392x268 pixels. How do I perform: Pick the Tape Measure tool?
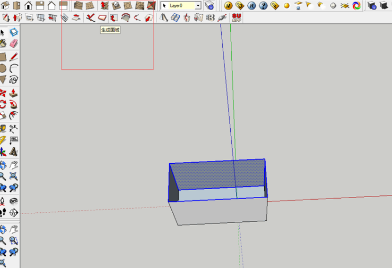click(x=3, y=129)
